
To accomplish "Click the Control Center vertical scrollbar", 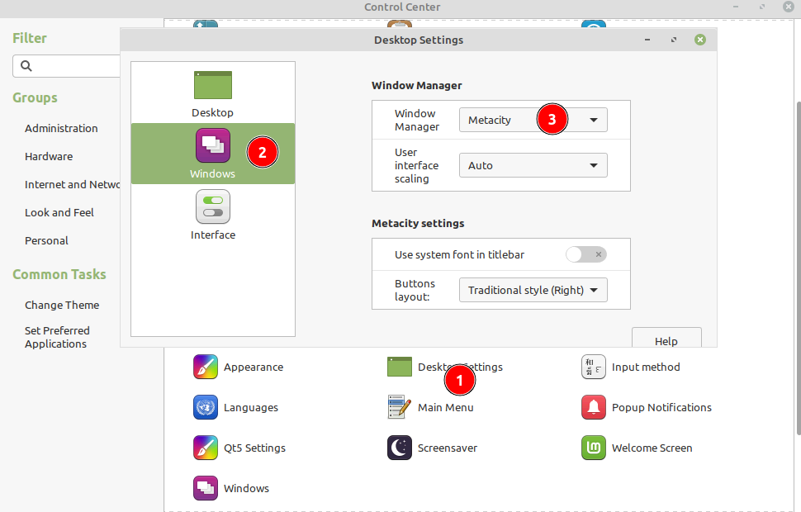I will [799, 268].
